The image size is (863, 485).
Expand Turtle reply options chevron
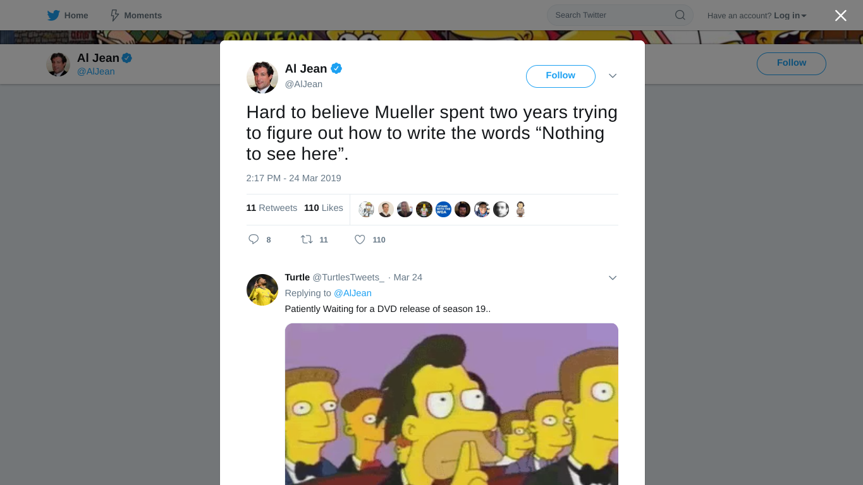(613, 278)
